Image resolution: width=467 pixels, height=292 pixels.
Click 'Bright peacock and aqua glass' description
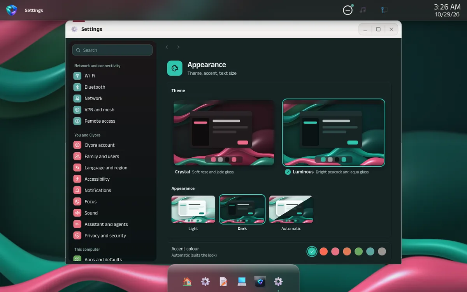coord(342,172)
